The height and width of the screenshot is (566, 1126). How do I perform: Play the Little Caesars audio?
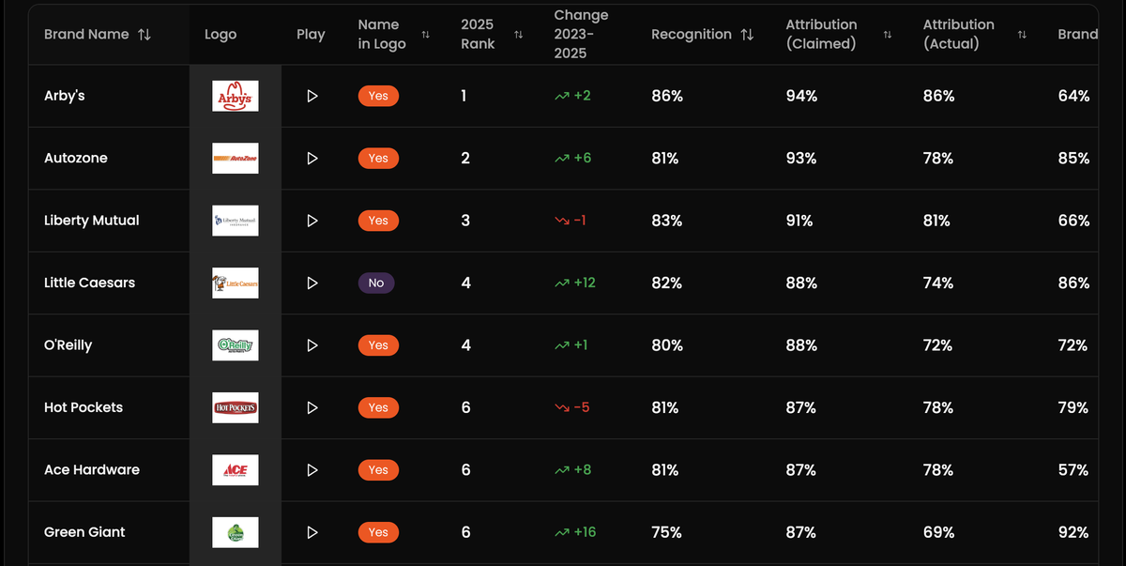[312, 283]
